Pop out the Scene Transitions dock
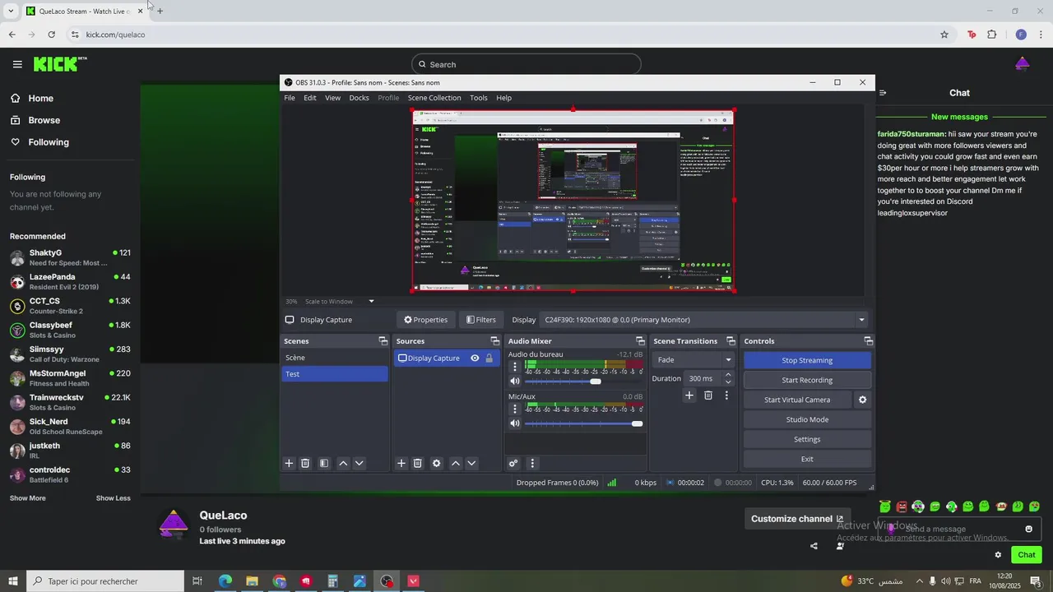Screen dimensions: 1053x592 click(731, 340)
